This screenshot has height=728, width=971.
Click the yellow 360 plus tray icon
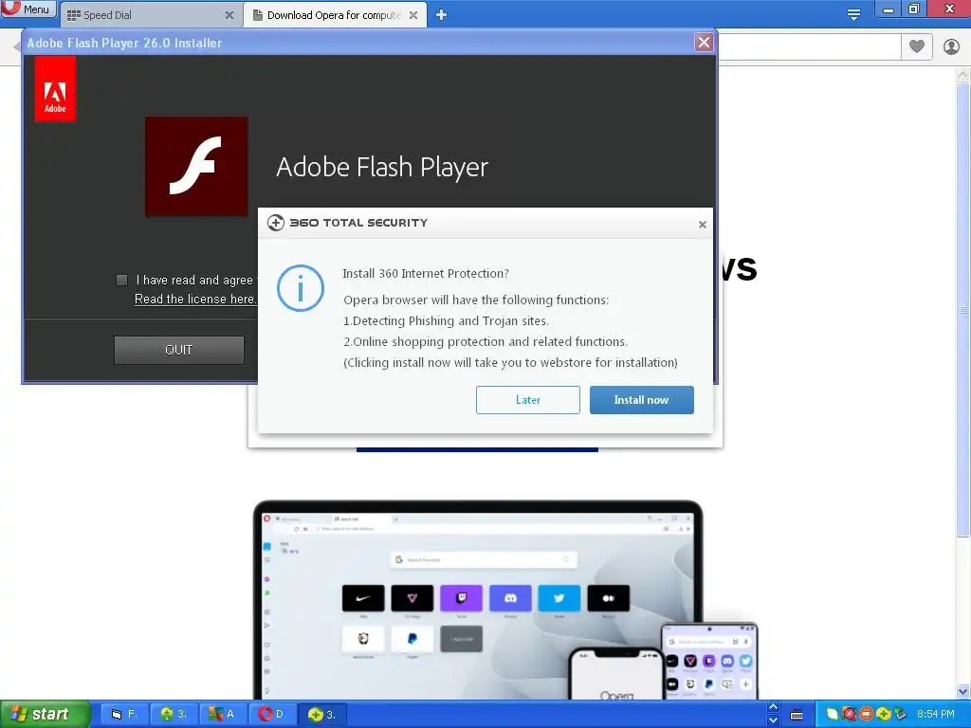(883, 715)
